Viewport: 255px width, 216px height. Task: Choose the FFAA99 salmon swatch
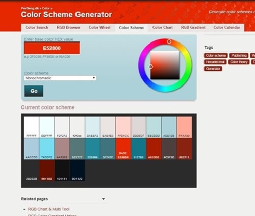click(184, 127)
